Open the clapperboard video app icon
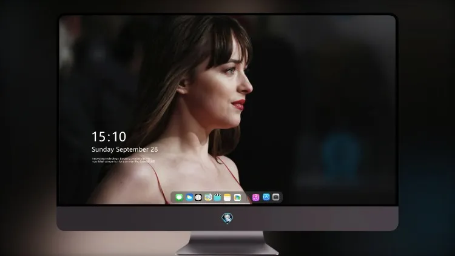 pyautogui.click(x=217, y=197)
